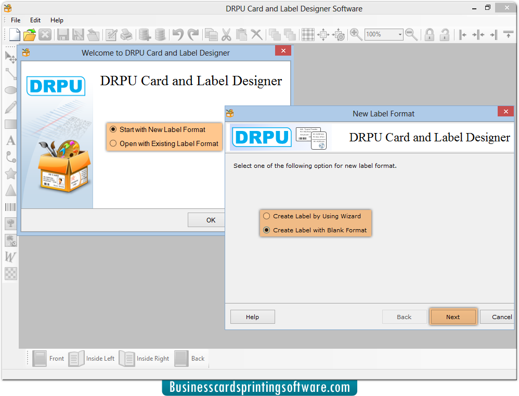Viewport: 519px width, 396px height.
Task: Click the Align Top toolbar icon
Action: tap(509, 34)
